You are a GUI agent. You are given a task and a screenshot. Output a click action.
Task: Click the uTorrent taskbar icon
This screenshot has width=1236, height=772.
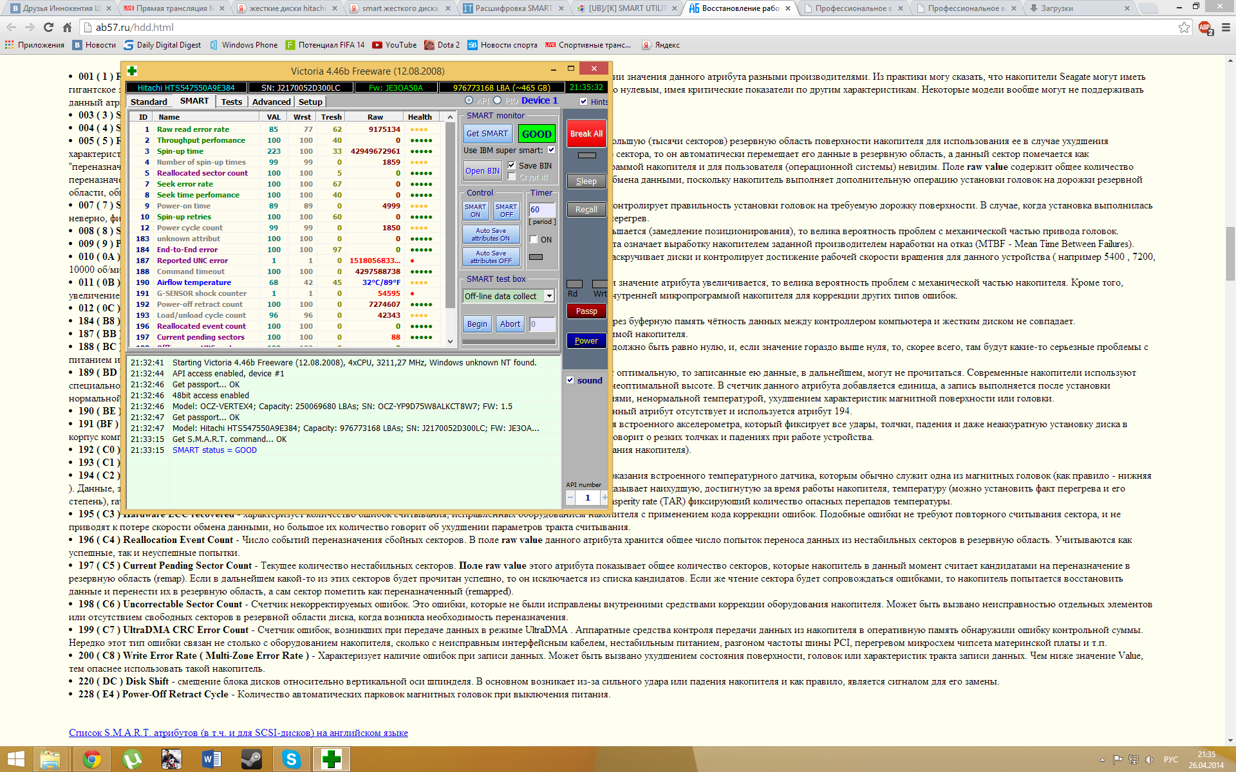click(x=132, y=760)
